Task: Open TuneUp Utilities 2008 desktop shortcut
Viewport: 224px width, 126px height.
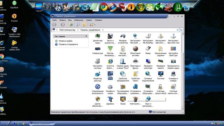Action: click(x=14, y=45)
